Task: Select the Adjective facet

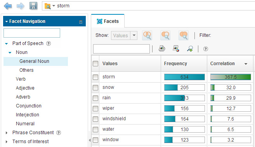Action: [25, 88]
